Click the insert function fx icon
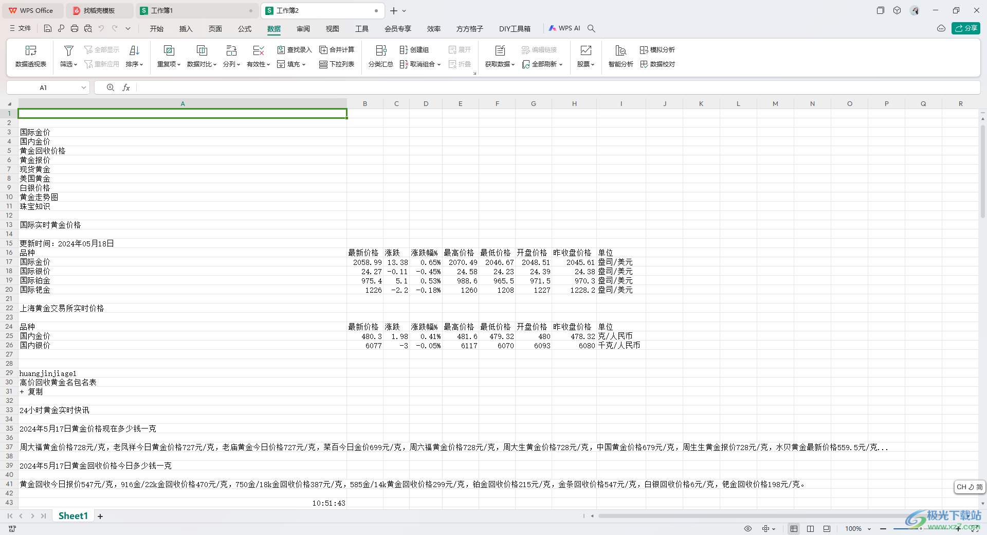 126,88
